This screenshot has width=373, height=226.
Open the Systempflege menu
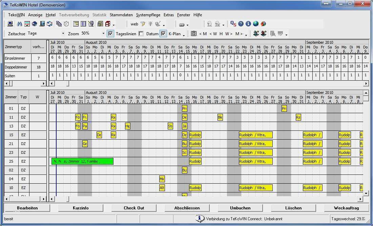click(x=148, y=15)
